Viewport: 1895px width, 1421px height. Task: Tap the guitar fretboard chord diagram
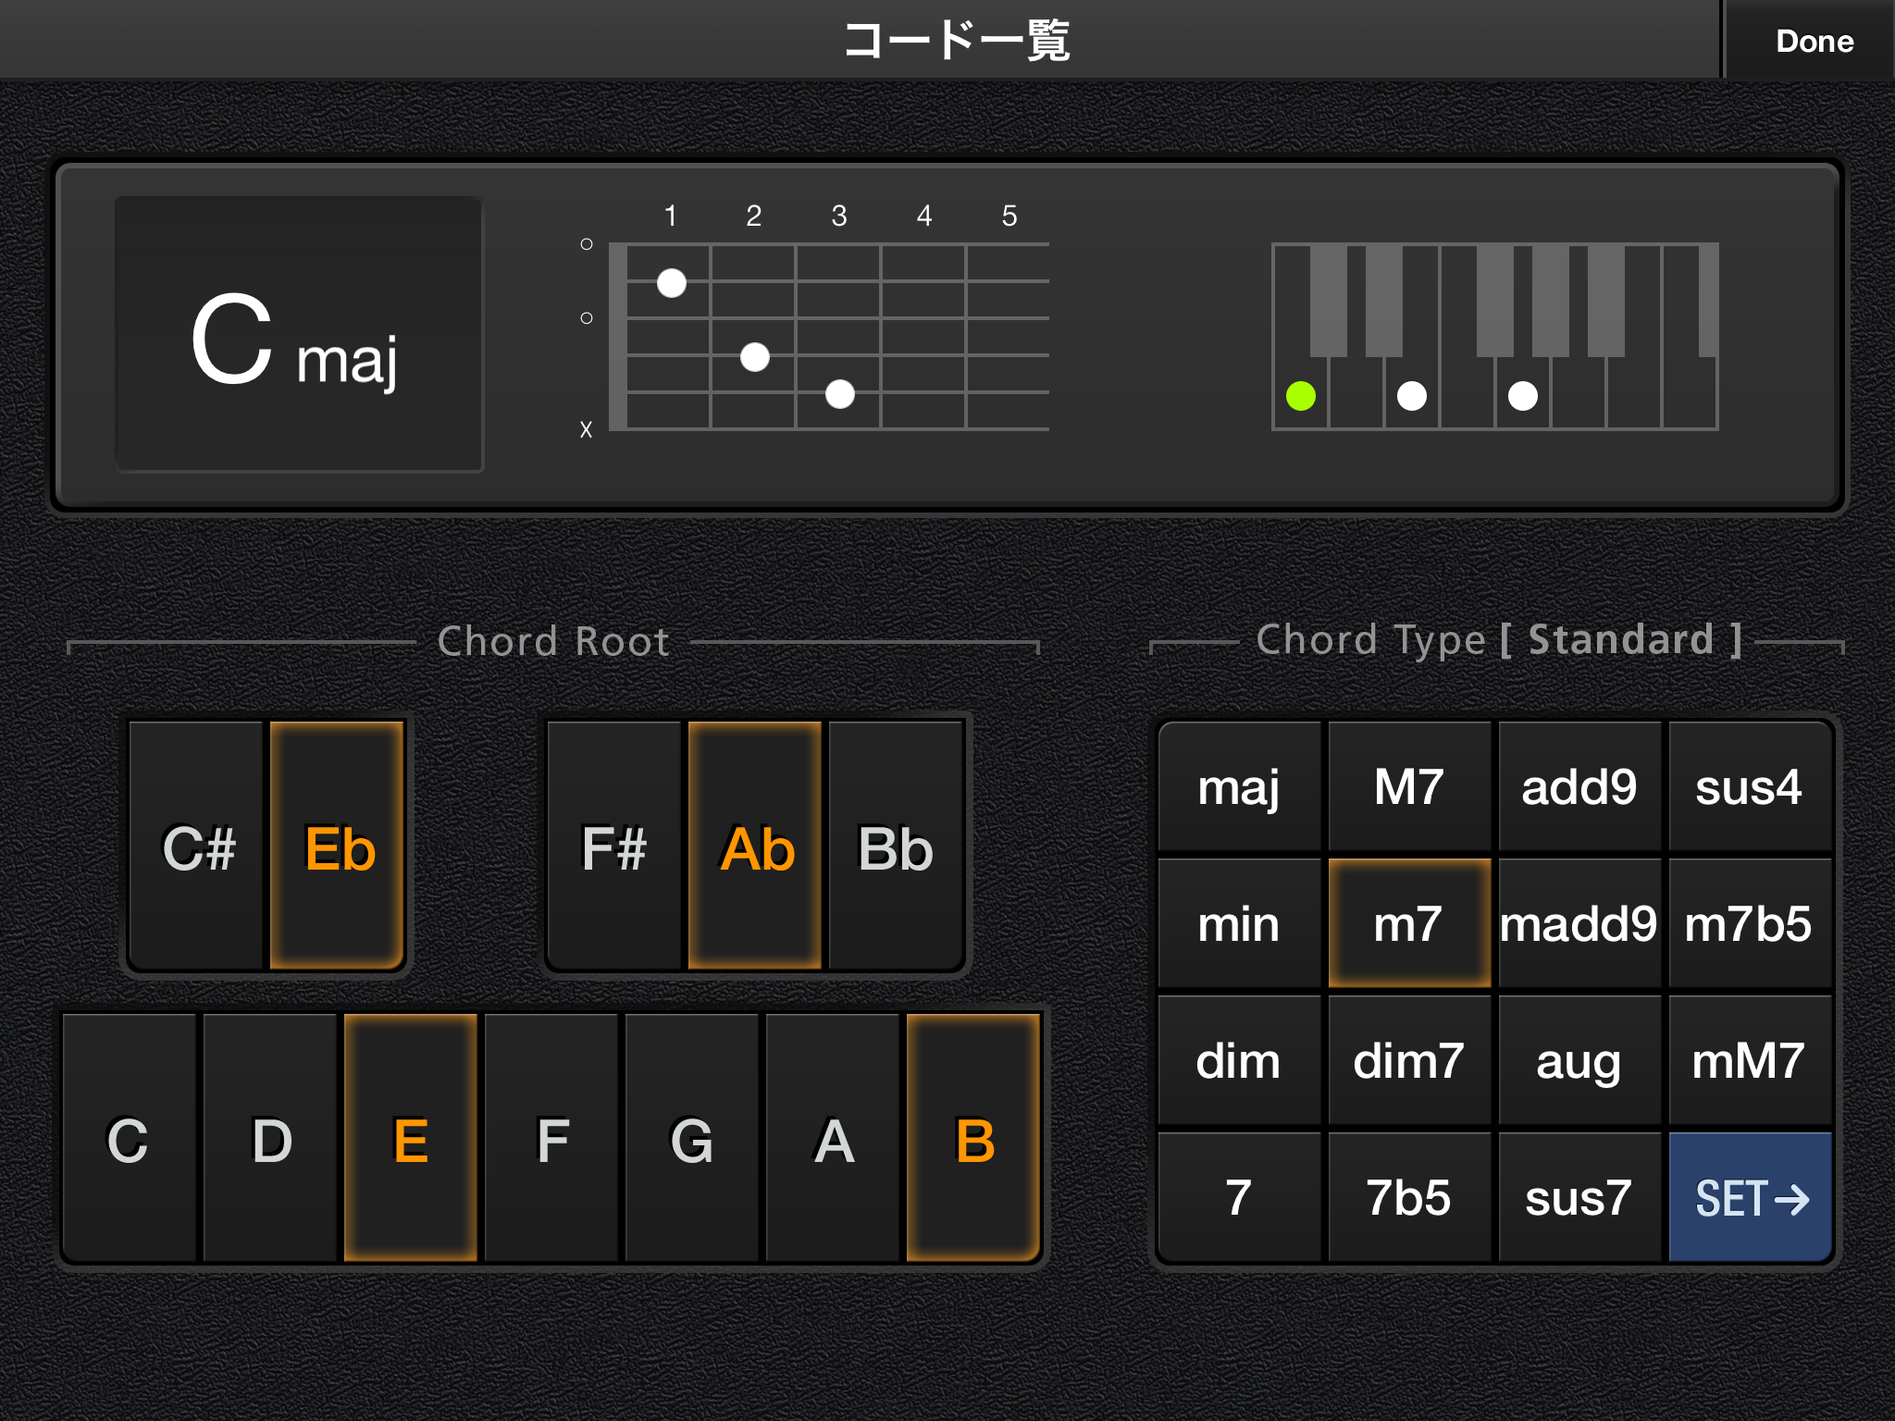tap(814, 322)
